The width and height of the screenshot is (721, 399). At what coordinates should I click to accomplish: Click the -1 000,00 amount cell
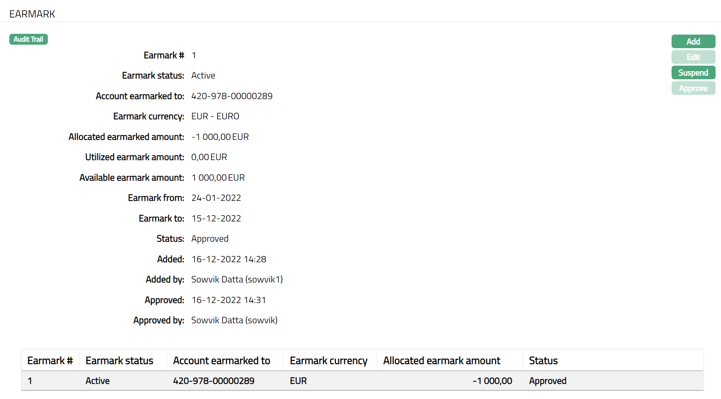tap(492, 381)
